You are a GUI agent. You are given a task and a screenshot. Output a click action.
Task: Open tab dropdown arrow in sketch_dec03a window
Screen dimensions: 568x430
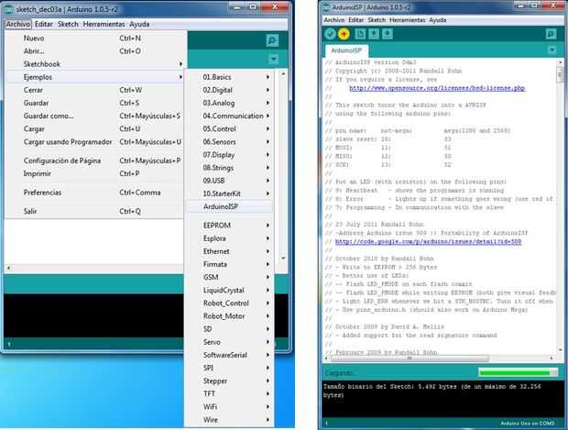(274, 59)
